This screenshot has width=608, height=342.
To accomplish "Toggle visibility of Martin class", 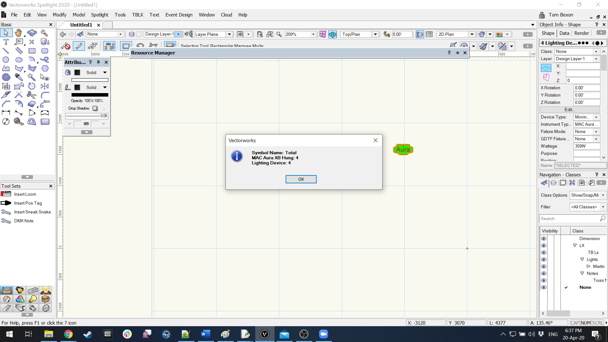I will tap(544, 266).
